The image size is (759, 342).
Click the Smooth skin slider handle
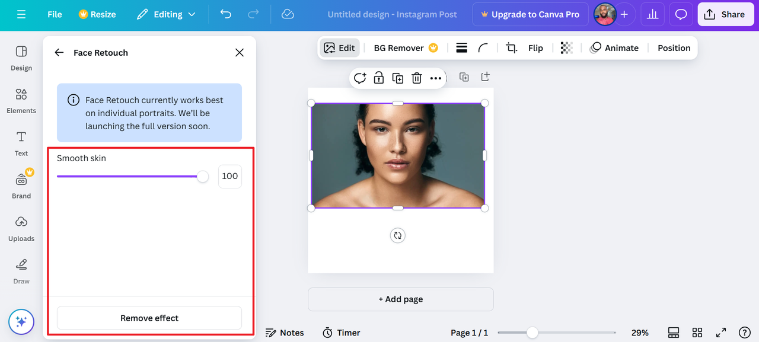pyautogui.click(x=203, y=176)
